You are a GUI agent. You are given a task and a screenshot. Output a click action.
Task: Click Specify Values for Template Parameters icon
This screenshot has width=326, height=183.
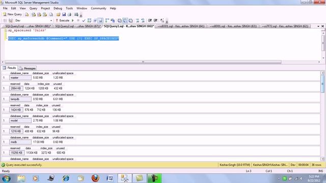[x=162, y=20]
